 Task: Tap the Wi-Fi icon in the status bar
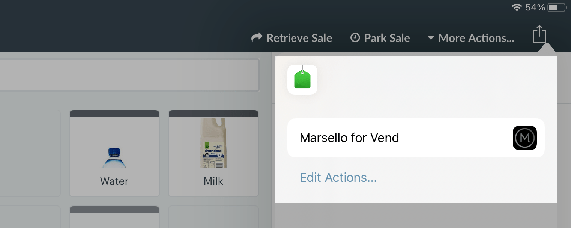(517, 7)
